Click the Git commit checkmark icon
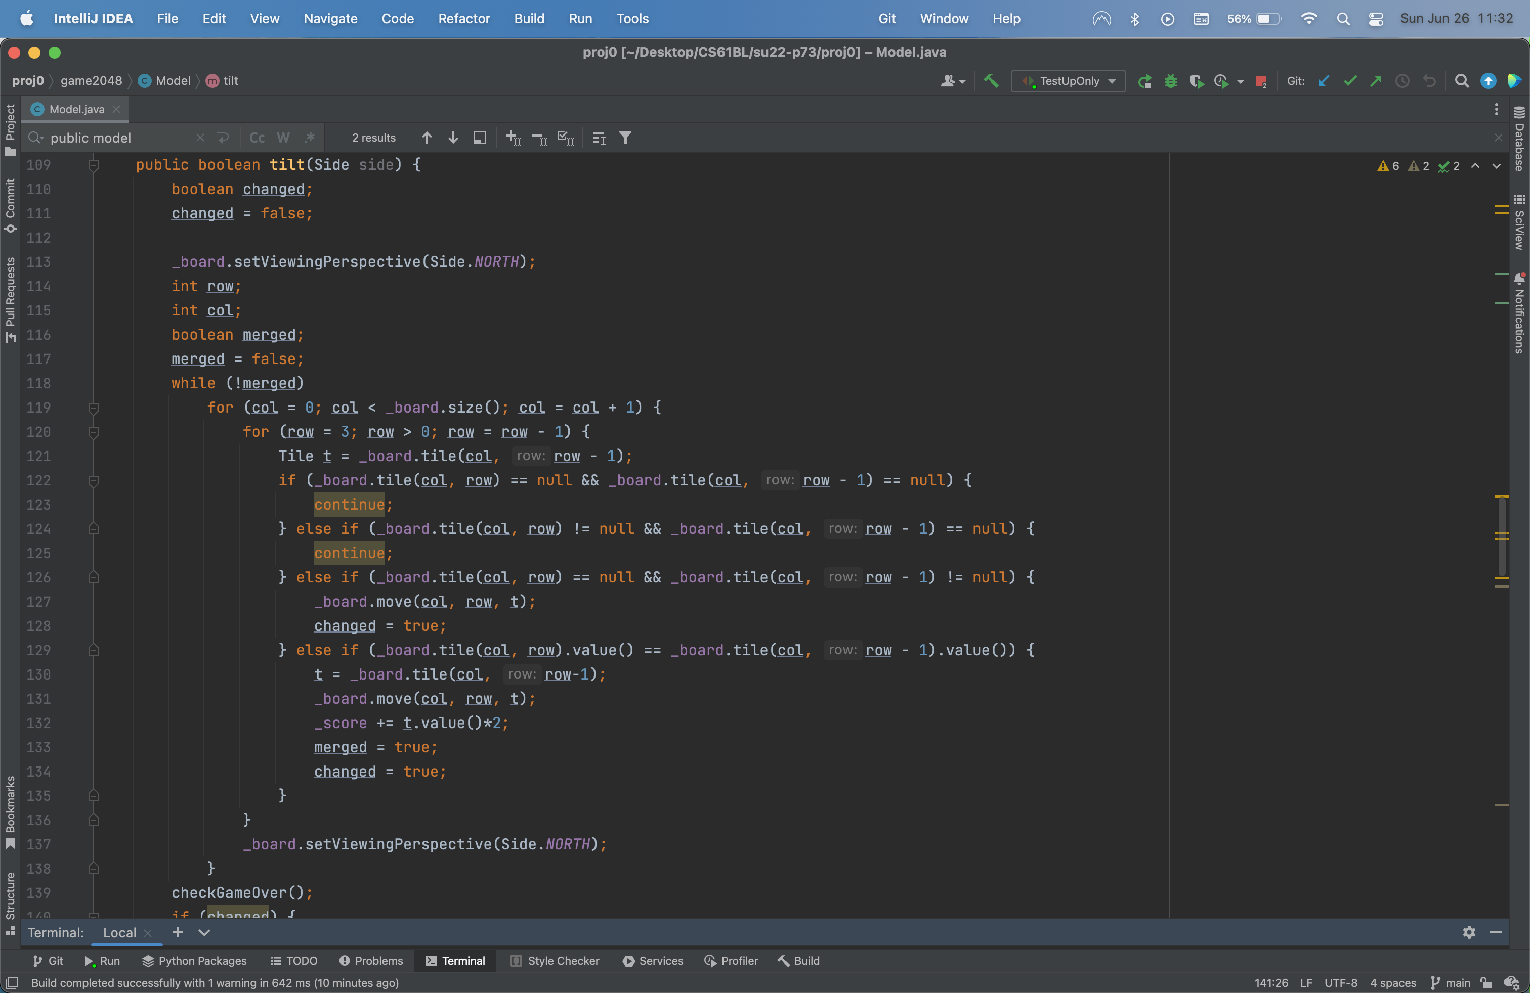Image resolution: width=1530 pixels, height=993 pixels. (x=1349, y=81)
